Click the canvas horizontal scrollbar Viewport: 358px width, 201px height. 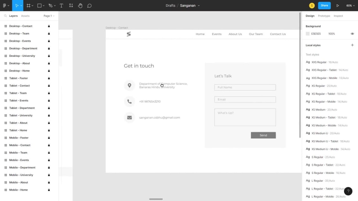pyautogui.click(x=156, y=199)
